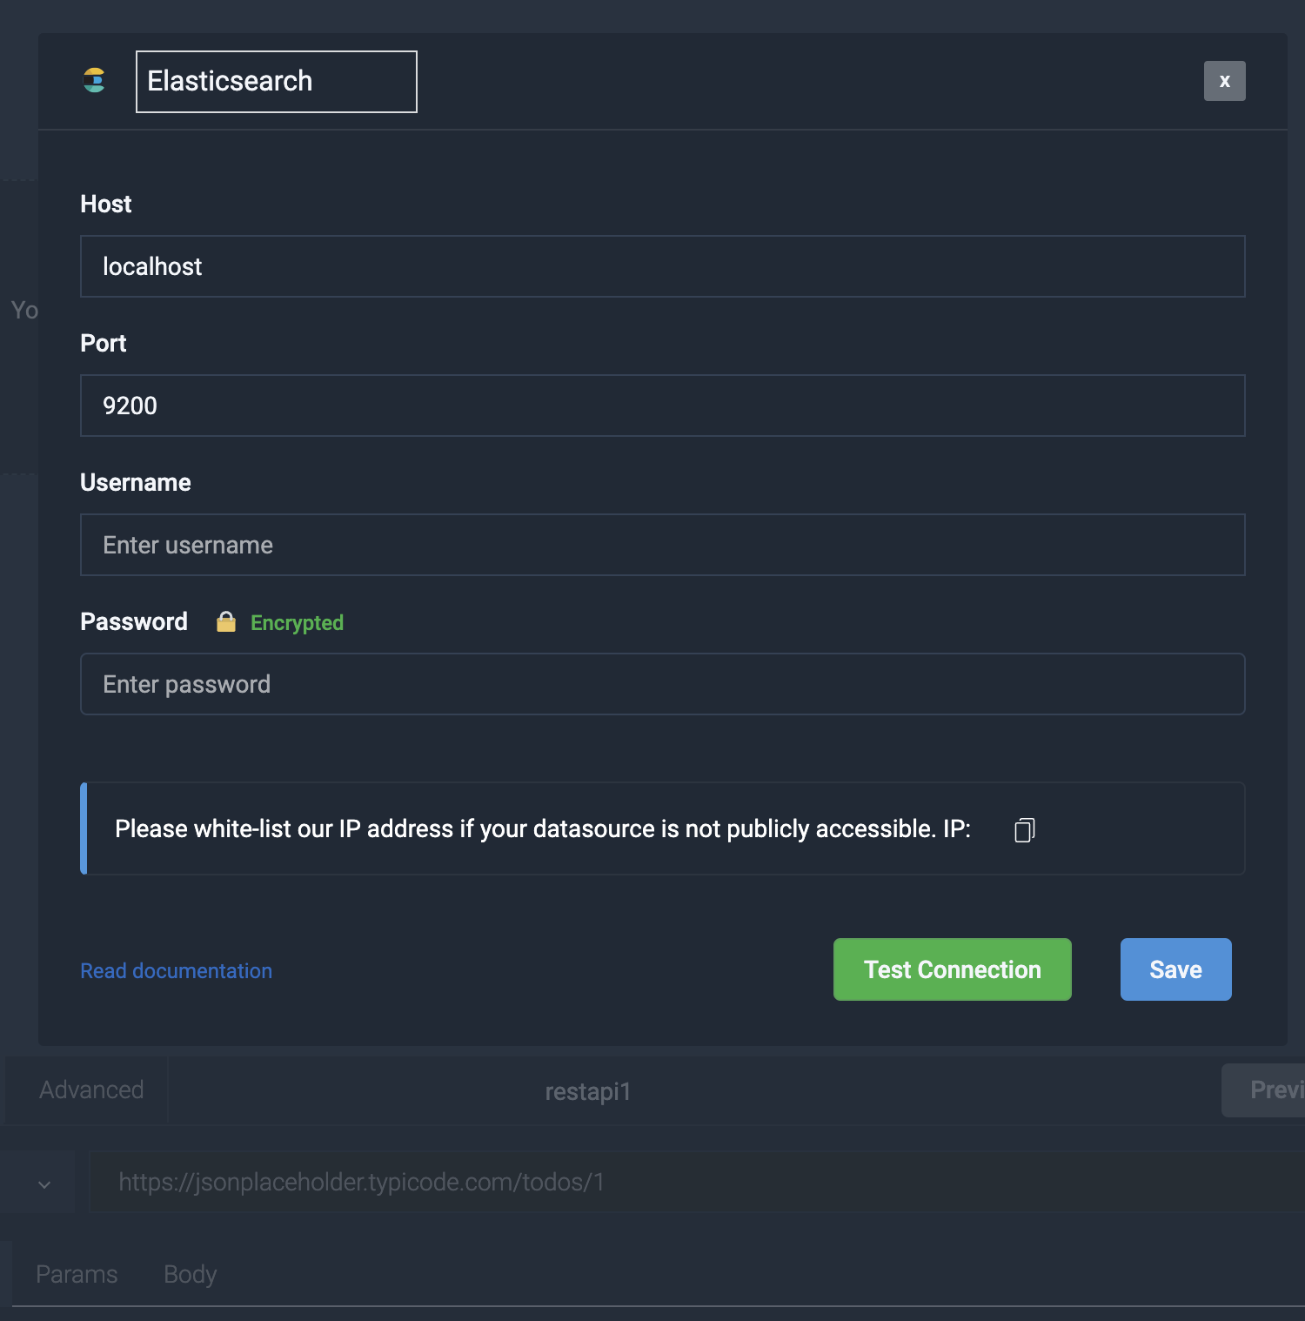Save the datasource configuration
This screenshot has width=1305, height=1321.
1175,969
